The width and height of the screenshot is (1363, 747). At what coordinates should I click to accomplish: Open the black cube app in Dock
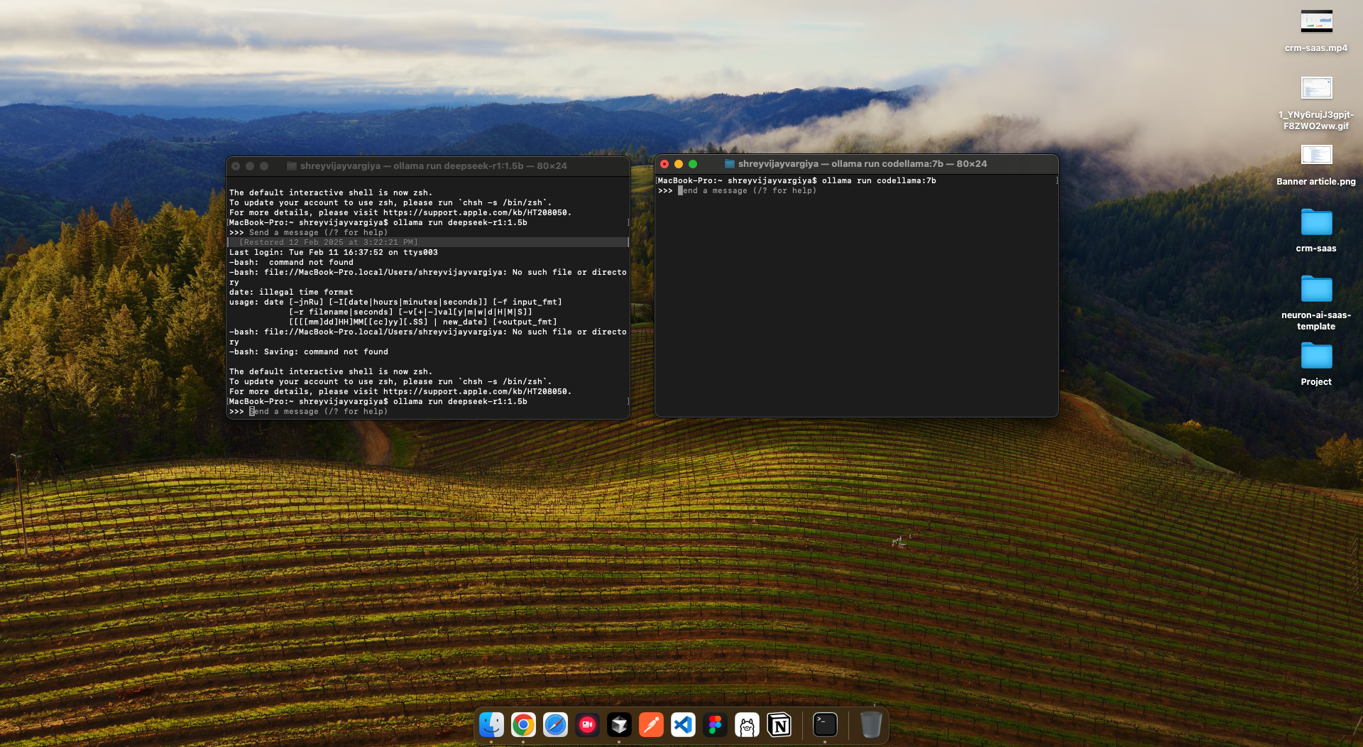point(619,725)
